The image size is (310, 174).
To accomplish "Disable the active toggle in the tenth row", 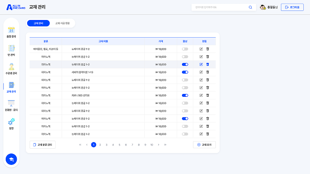I will (x=185, y=119).
